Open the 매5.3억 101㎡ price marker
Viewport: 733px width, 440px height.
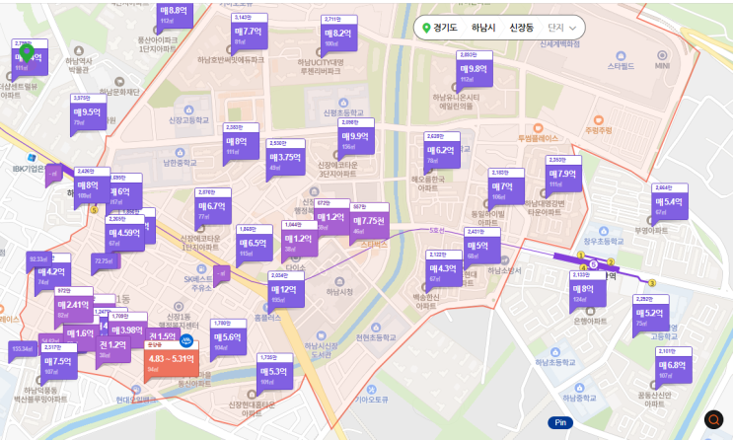275,373
